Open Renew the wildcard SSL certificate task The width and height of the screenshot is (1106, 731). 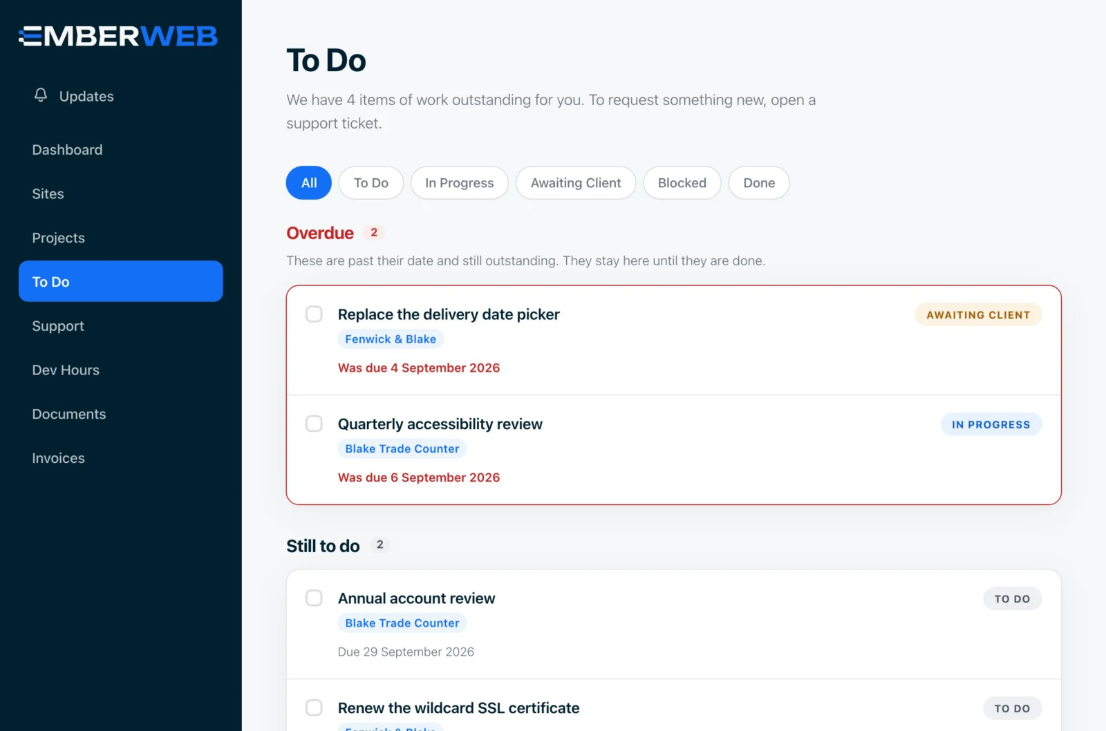coord(459,708)
